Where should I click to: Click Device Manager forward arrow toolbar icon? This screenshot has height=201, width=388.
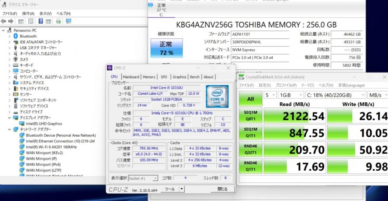11,21
